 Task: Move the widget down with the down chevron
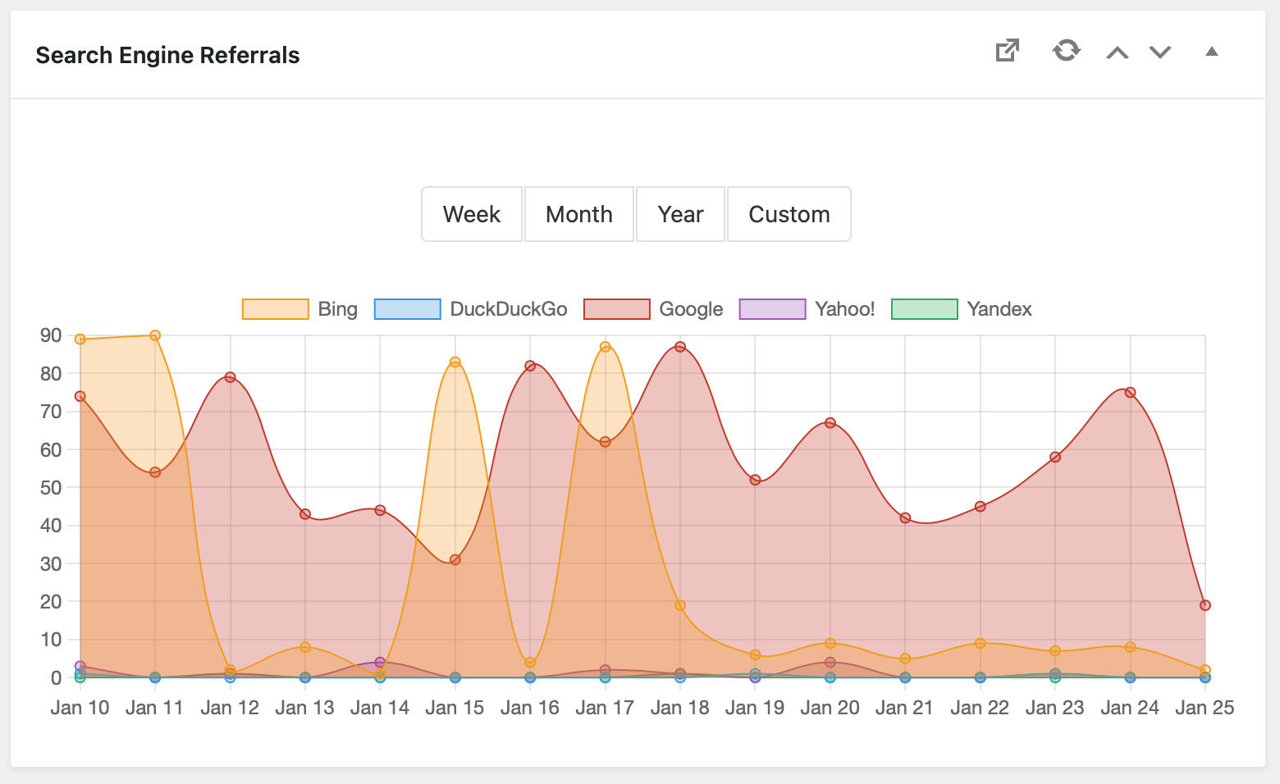[x=1159, y=52]
